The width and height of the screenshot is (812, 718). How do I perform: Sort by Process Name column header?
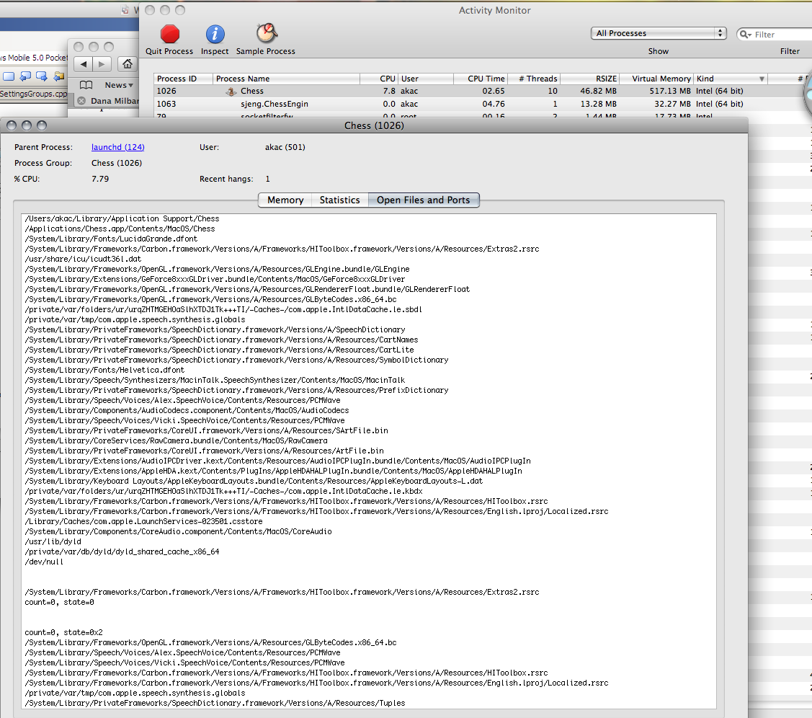pos(286,79)
